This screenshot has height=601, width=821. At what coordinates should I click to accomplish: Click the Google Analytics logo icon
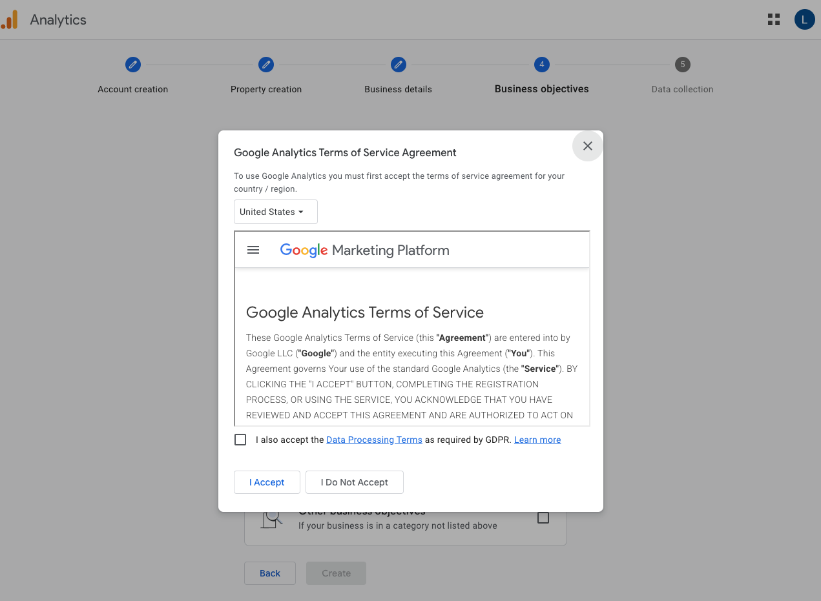click(10, 19)
